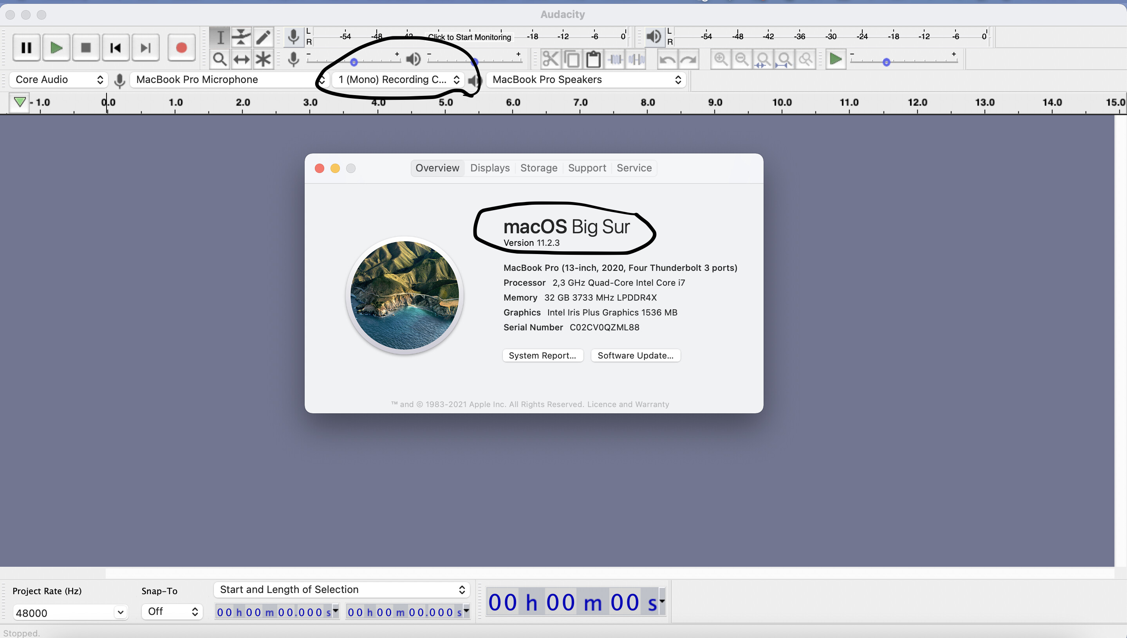The height and width of the screenshot is (638, 1127).
Task: Click the Undo arrow icon
Action: point(667,59)
